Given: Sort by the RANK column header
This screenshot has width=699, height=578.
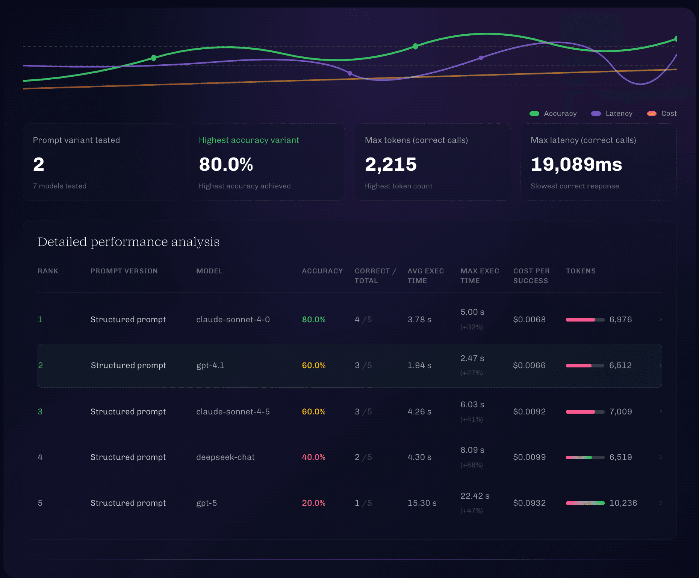Looking at the screenshot, I should pyautogui.click(x=48, y=271).
